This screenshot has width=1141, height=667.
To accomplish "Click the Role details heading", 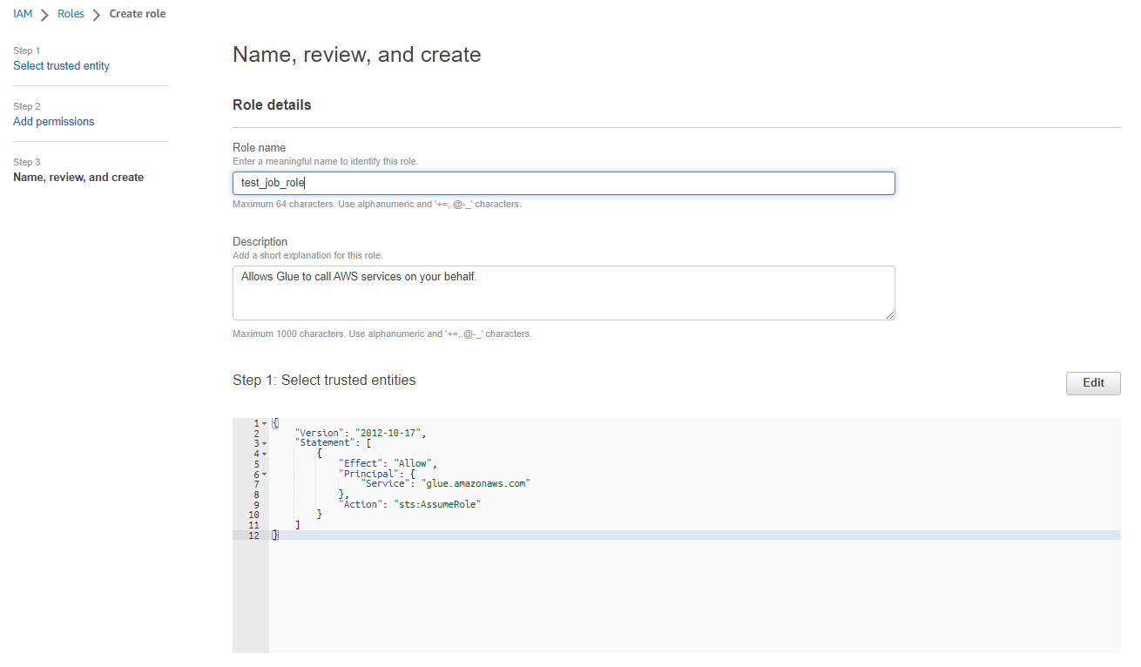I will (272, 104).
